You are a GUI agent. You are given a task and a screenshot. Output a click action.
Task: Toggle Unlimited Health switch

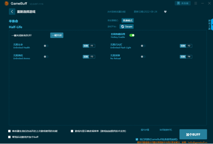[46, 46]
